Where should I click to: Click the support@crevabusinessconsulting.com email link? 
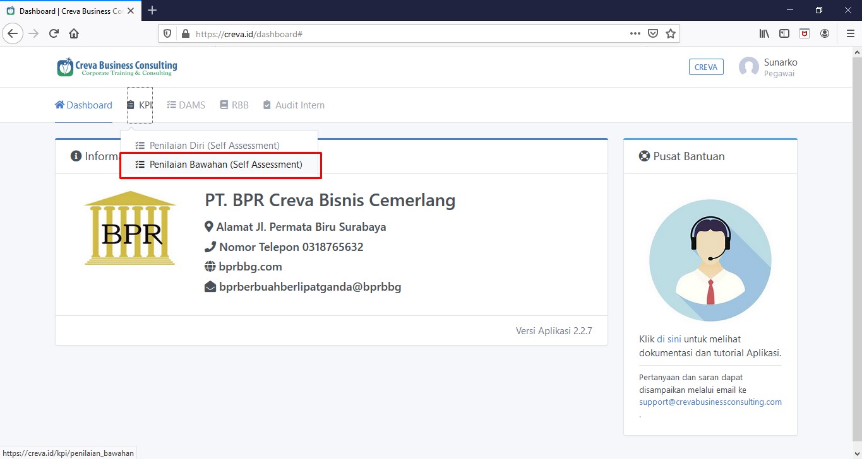[710, 402]
